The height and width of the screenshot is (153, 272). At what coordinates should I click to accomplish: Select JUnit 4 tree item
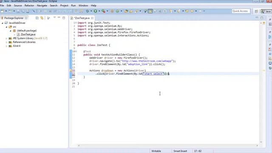(x=17, y=46)
